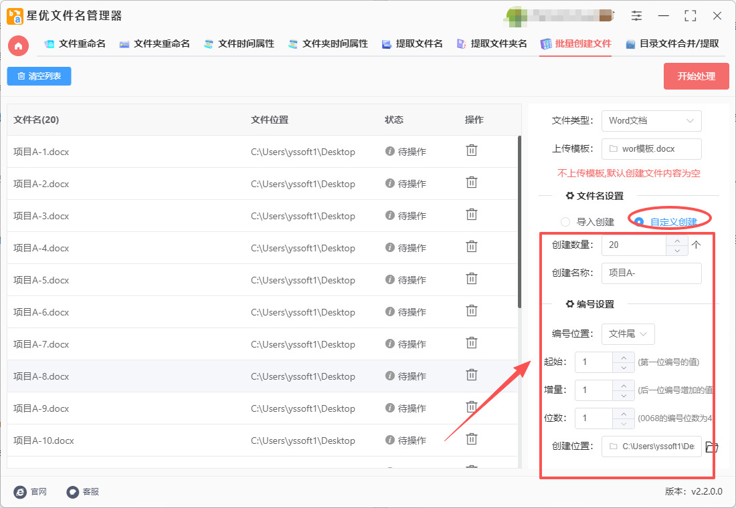
Task: Click the 待操作 status of 项目A-10.docx
Action: (x=412, y=440)
